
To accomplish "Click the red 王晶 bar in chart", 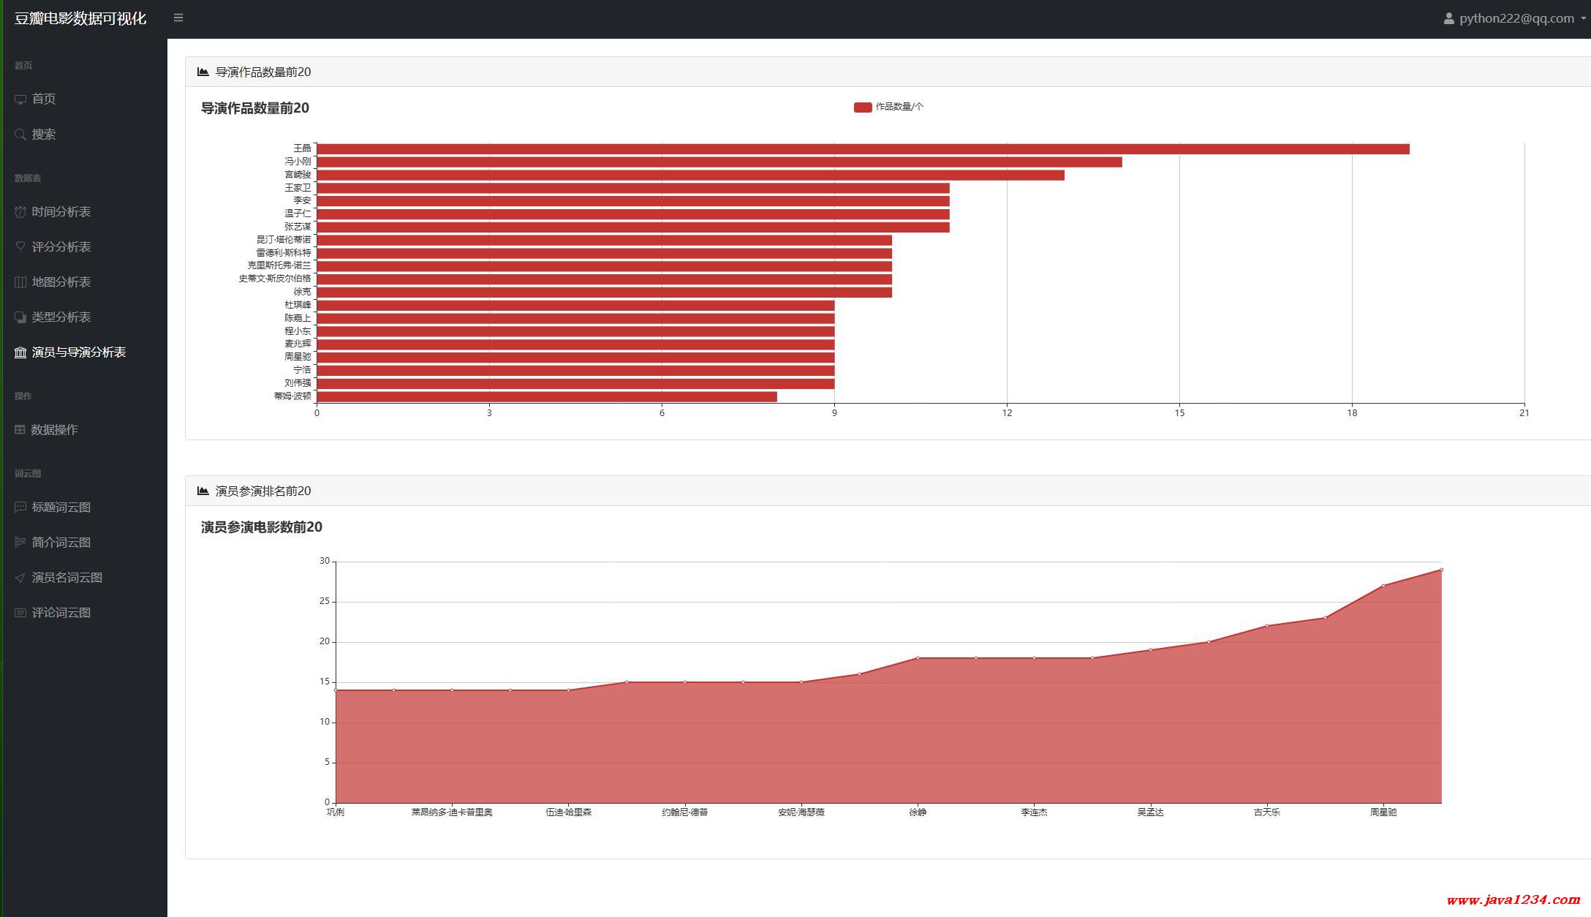I will pos(863,149).
